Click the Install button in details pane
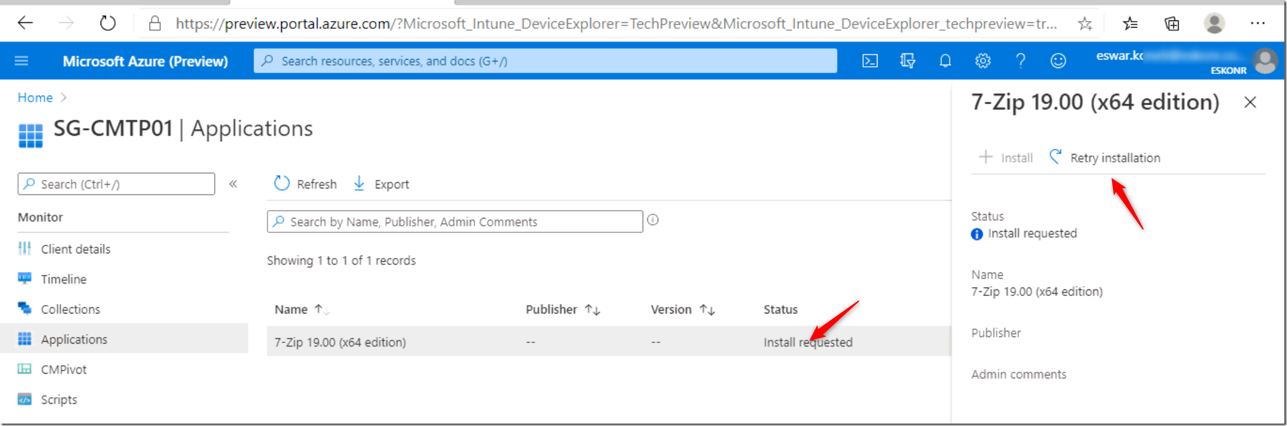This screenshot has width=1287, height=426. 1006,158
